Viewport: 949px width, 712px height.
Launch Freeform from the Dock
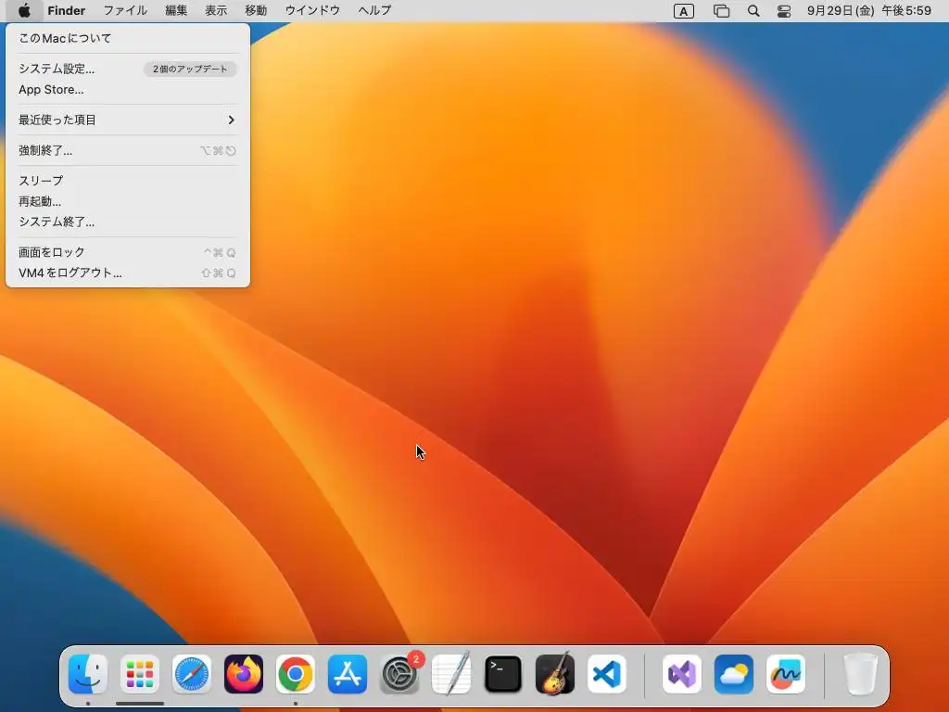(x=786, y=674)
